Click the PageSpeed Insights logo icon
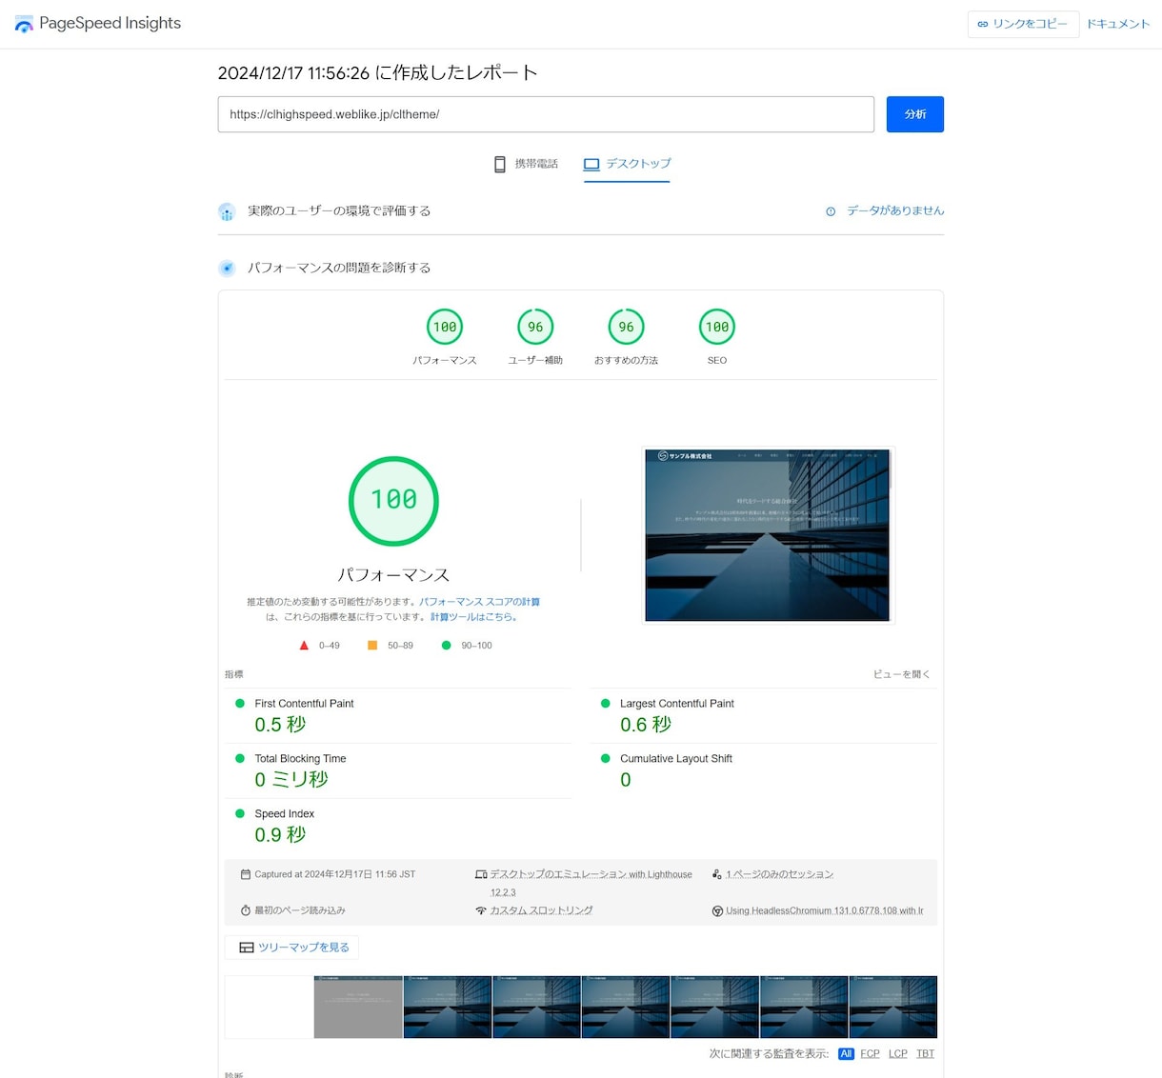The width and height of the screenshot is (1162, 1078). point(24,24)
